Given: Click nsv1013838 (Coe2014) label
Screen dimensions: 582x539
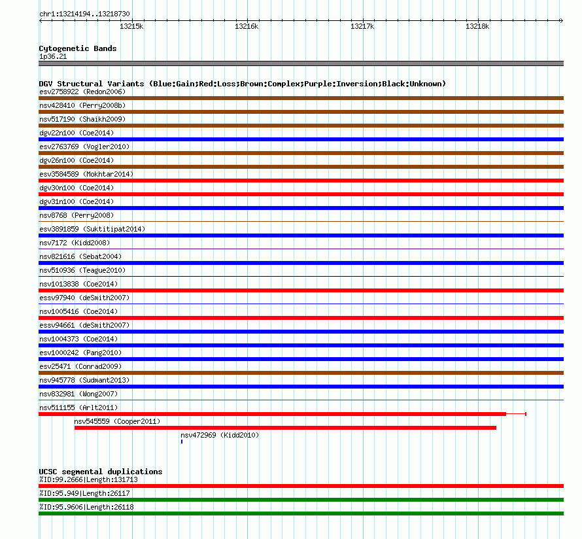Looking at the screenshot, I should pos(78,284).
